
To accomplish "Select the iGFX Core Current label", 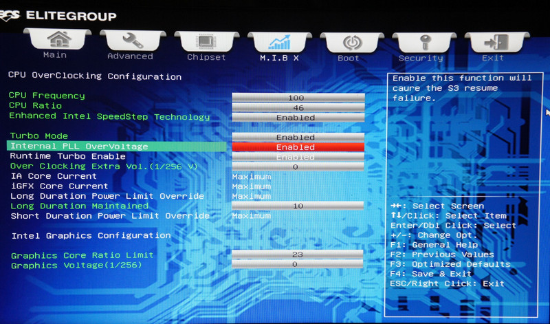I will click(59, 186).
